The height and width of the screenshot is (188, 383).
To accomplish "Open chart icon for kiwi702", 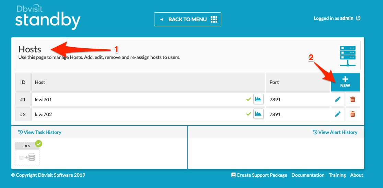I will (x=258, y=114).
